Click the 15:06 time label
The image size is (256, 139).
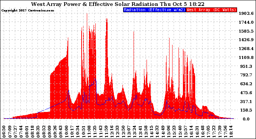tap(169, 132)
